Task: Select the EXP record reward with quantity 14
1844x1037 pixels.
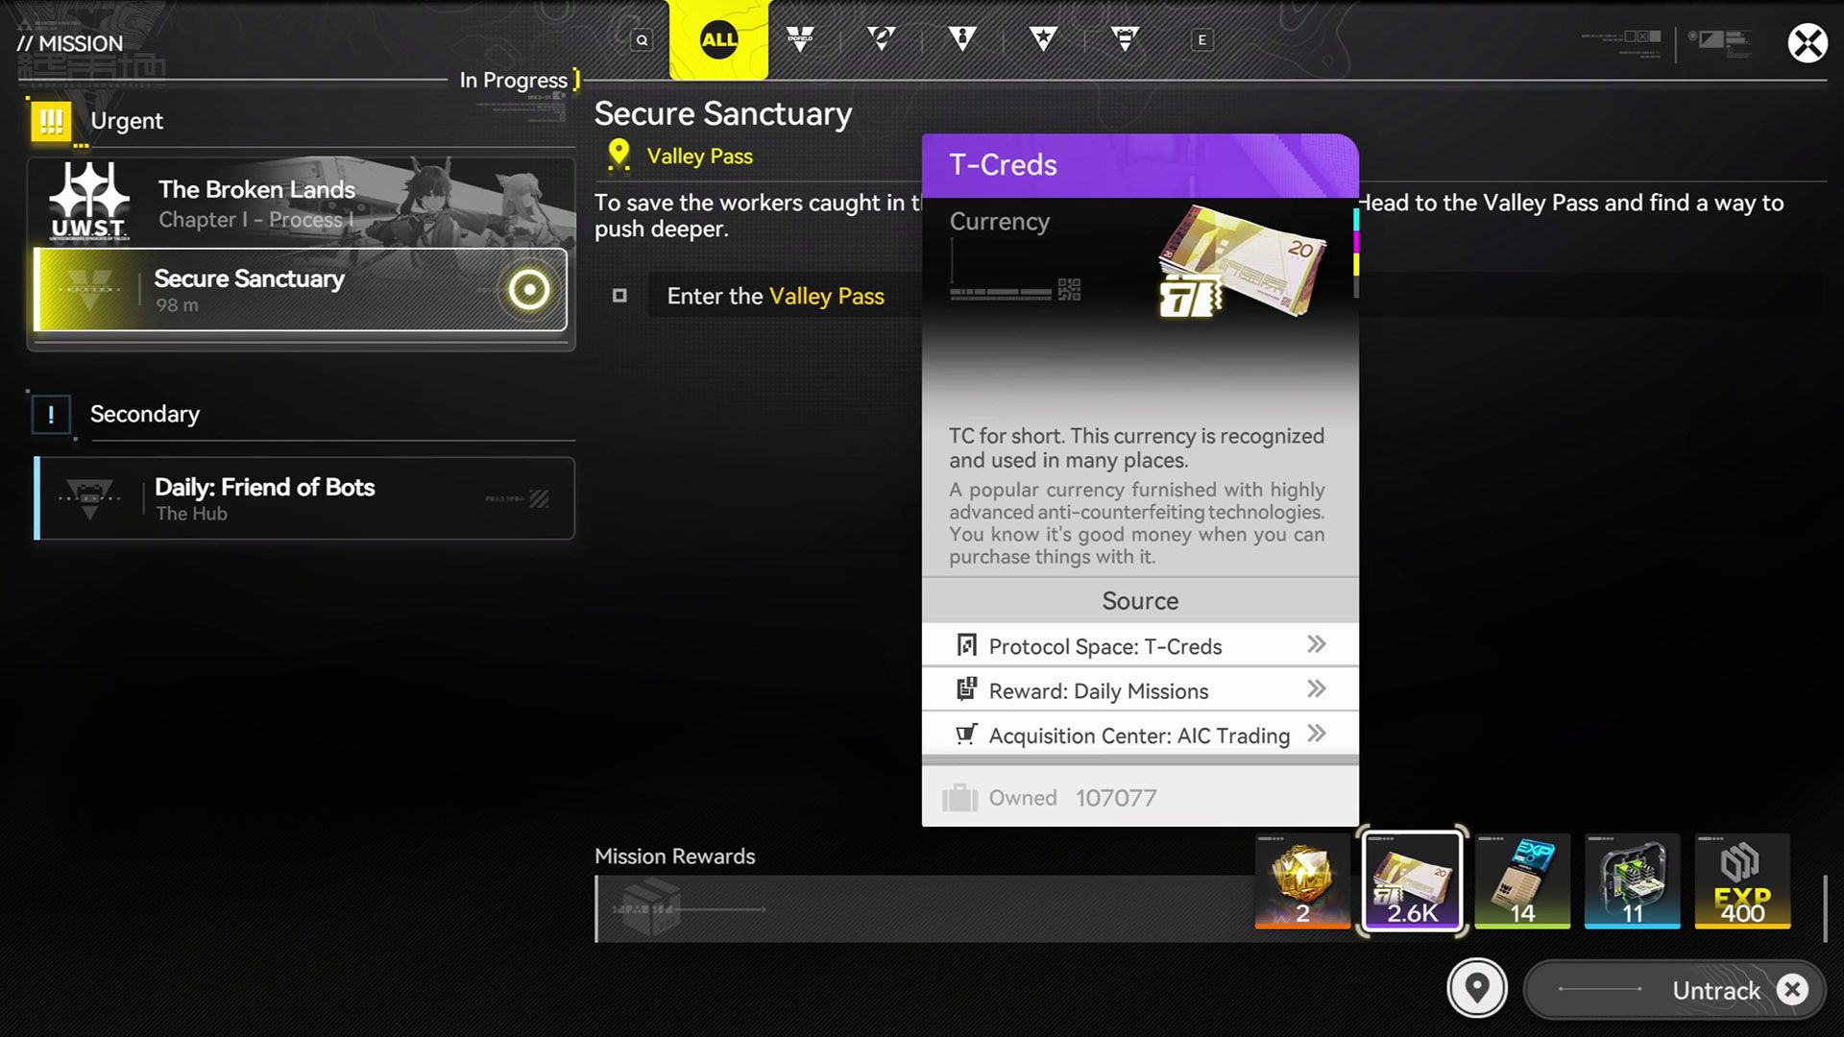Action: tap(1522, 881)
